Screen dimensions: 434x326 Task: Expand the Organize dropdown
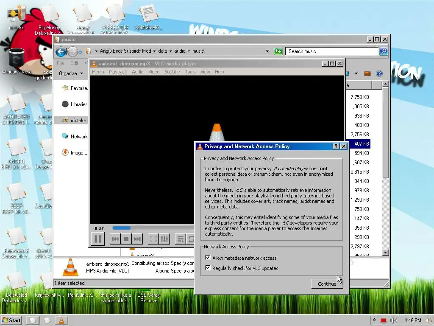pyautogui.click(x=71, y=73)
